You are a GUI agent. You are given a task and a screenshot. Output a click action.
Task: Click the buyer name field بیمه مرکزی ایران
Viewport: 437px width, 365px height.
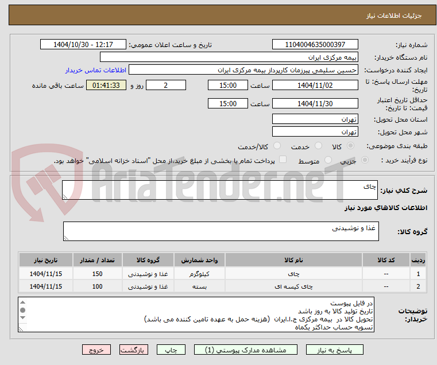tap(229, 57)
